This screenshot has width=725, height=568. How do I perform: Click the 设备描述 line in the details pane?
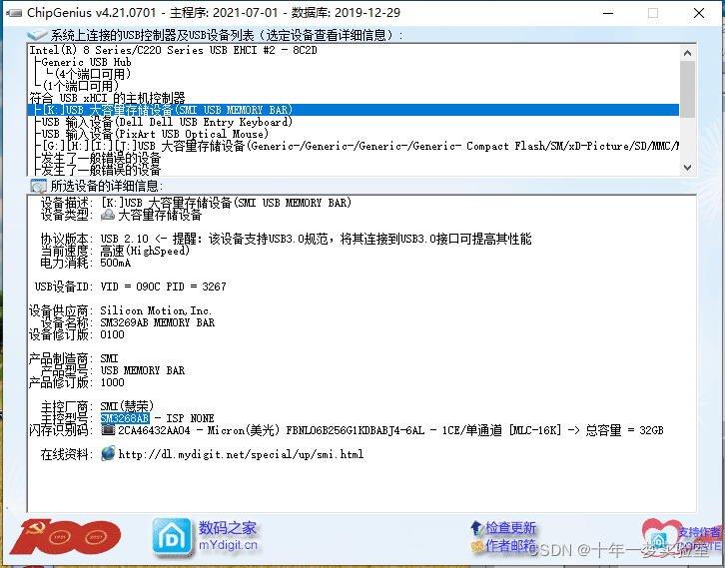[196, 203]
